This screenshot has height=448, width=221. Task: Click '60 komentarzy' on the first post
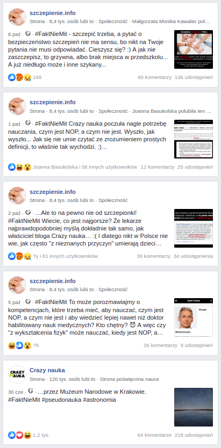click(155, 77)
